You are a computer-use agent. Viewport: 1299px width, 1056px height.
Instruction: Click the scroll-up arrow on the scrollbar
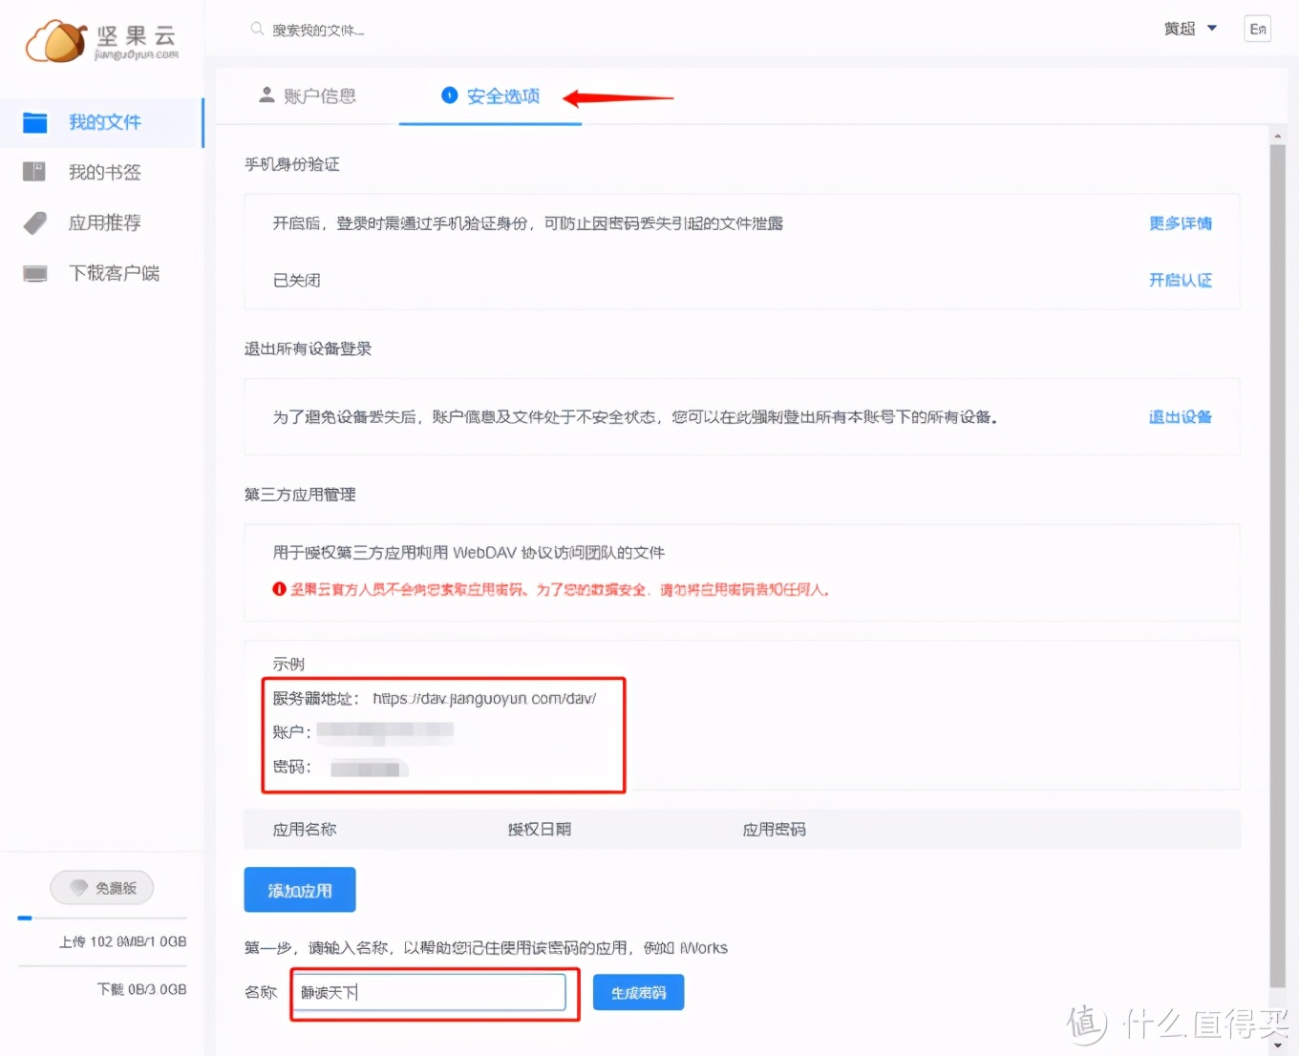pos(1278,135)
